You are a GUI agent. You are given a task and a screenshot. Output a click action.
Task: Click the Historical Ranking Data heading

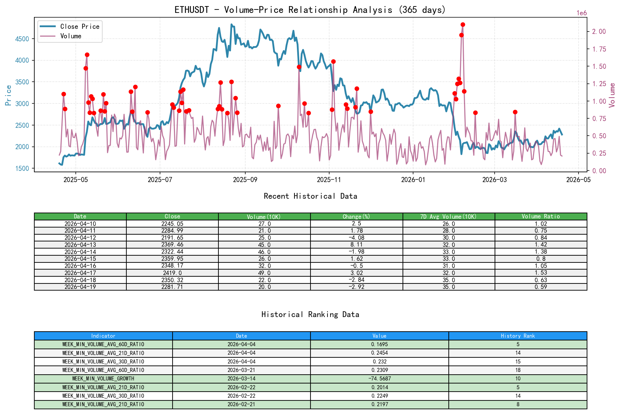point(310,314)
